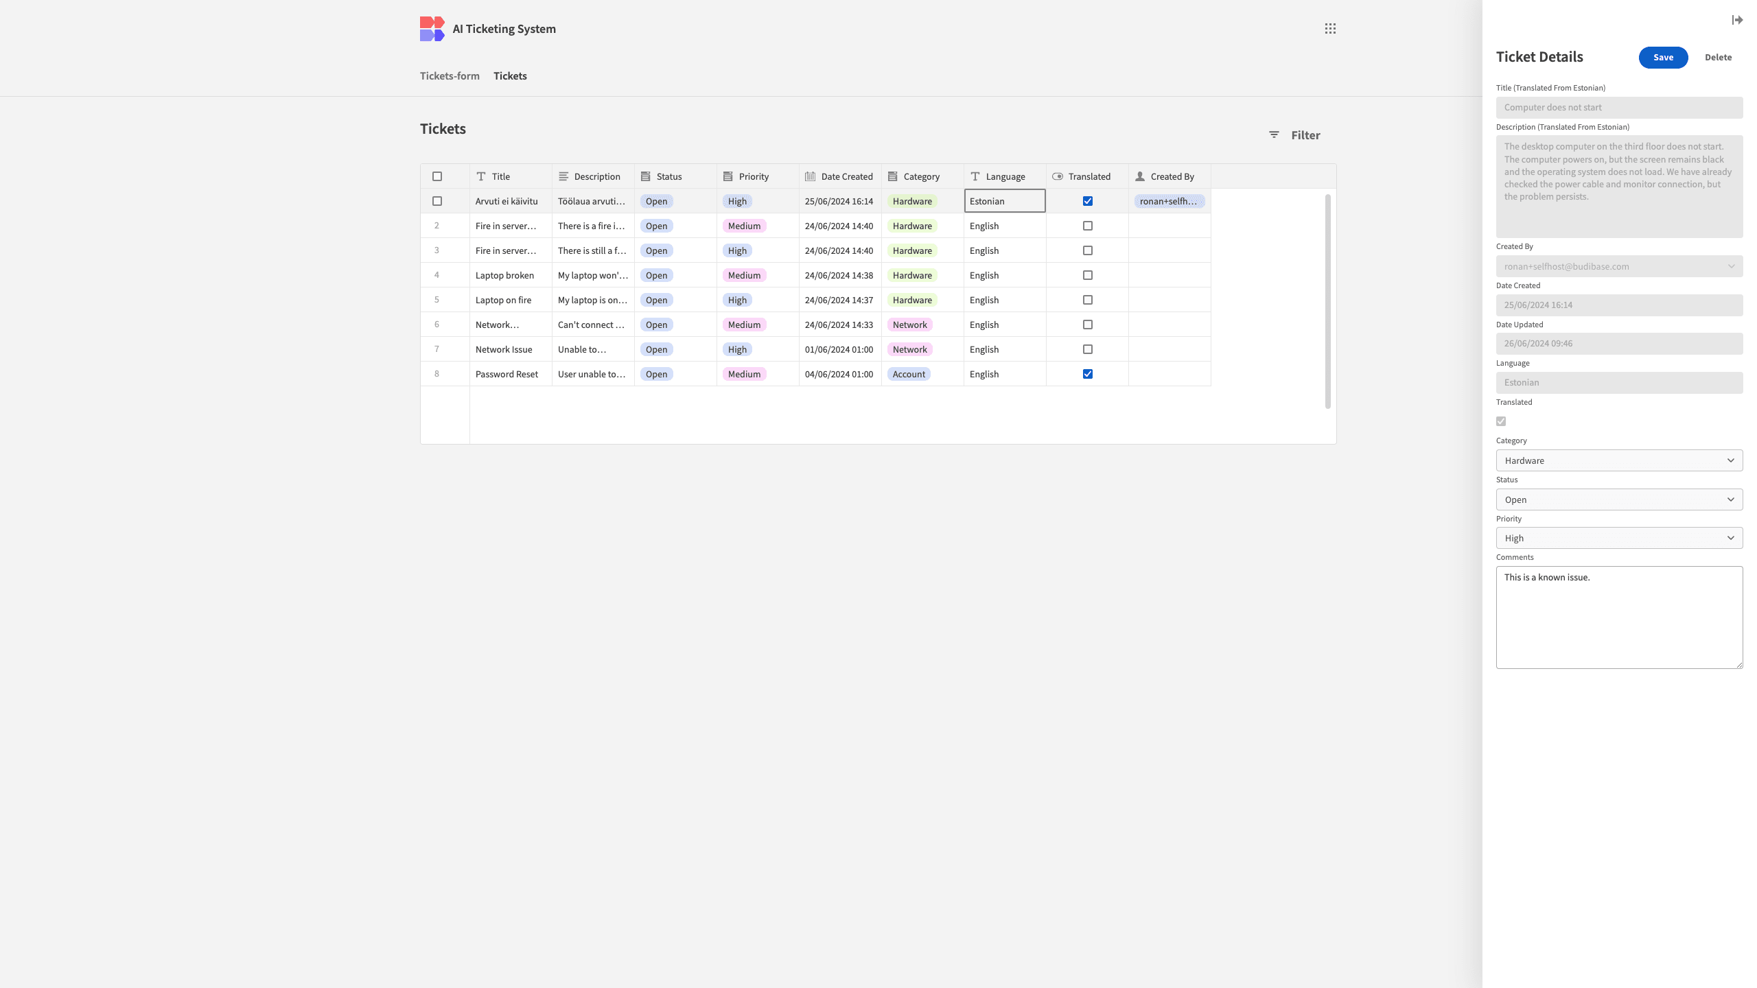Click the Language column text icon
The image size is (1757, 988).
975,176
